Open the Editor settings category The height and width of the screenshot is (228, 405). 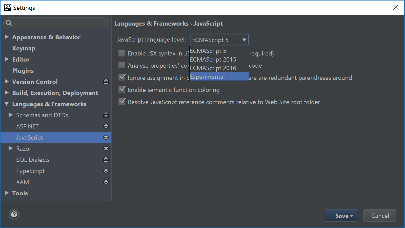coord(21,60)
